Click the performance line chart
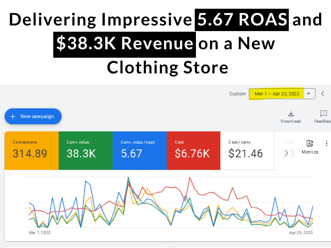This screenshot has width=331, height=248. (169, 202)
